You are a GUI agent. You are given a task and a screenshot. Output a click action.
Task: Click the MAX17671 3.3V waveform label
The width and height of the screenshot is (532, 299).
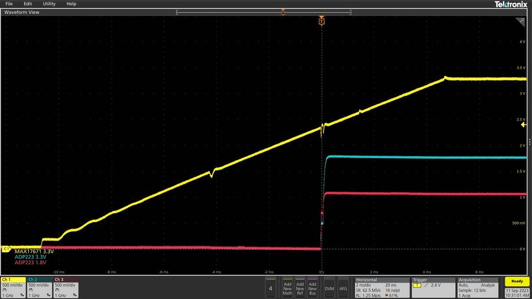click(34, 252)
